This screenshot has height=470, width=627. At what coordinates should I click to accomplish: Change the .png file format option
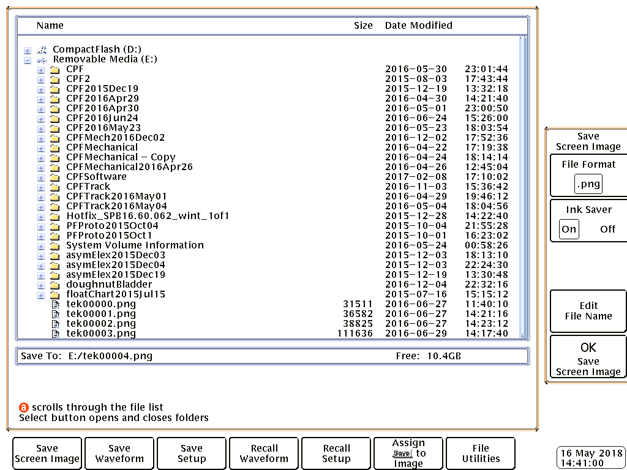coord(588,184)
